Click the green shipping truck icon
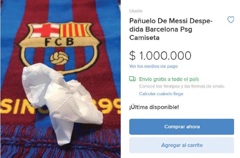 (x=133, y=79)
